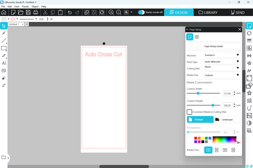Switch to the LIBRARY tab
Image resolution: width=253 pixels, height=168 pixels.
pos(208,13)
